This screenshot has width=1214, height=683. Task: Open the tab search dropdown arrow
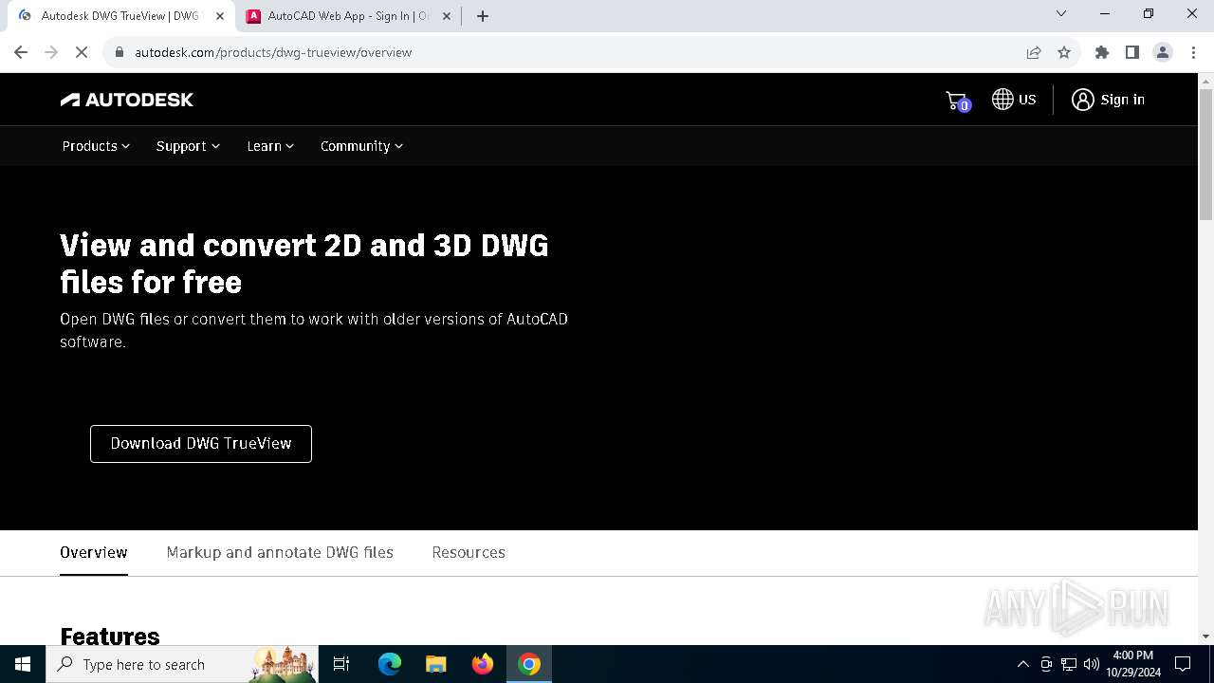[1061, 13]
